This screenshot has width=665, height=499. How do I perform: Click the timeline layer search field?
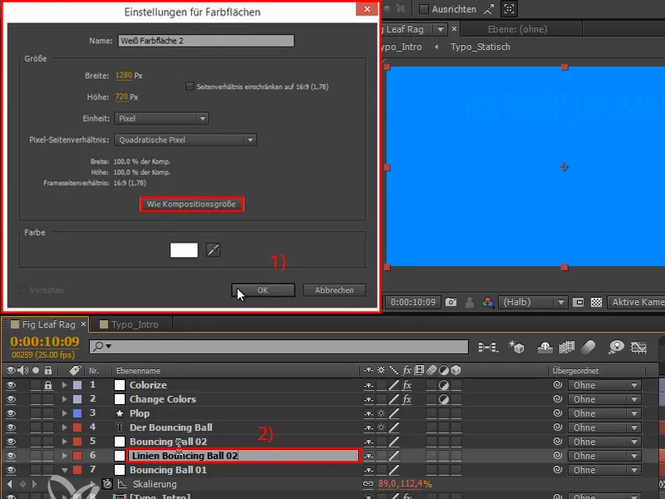tap(278, 347)
